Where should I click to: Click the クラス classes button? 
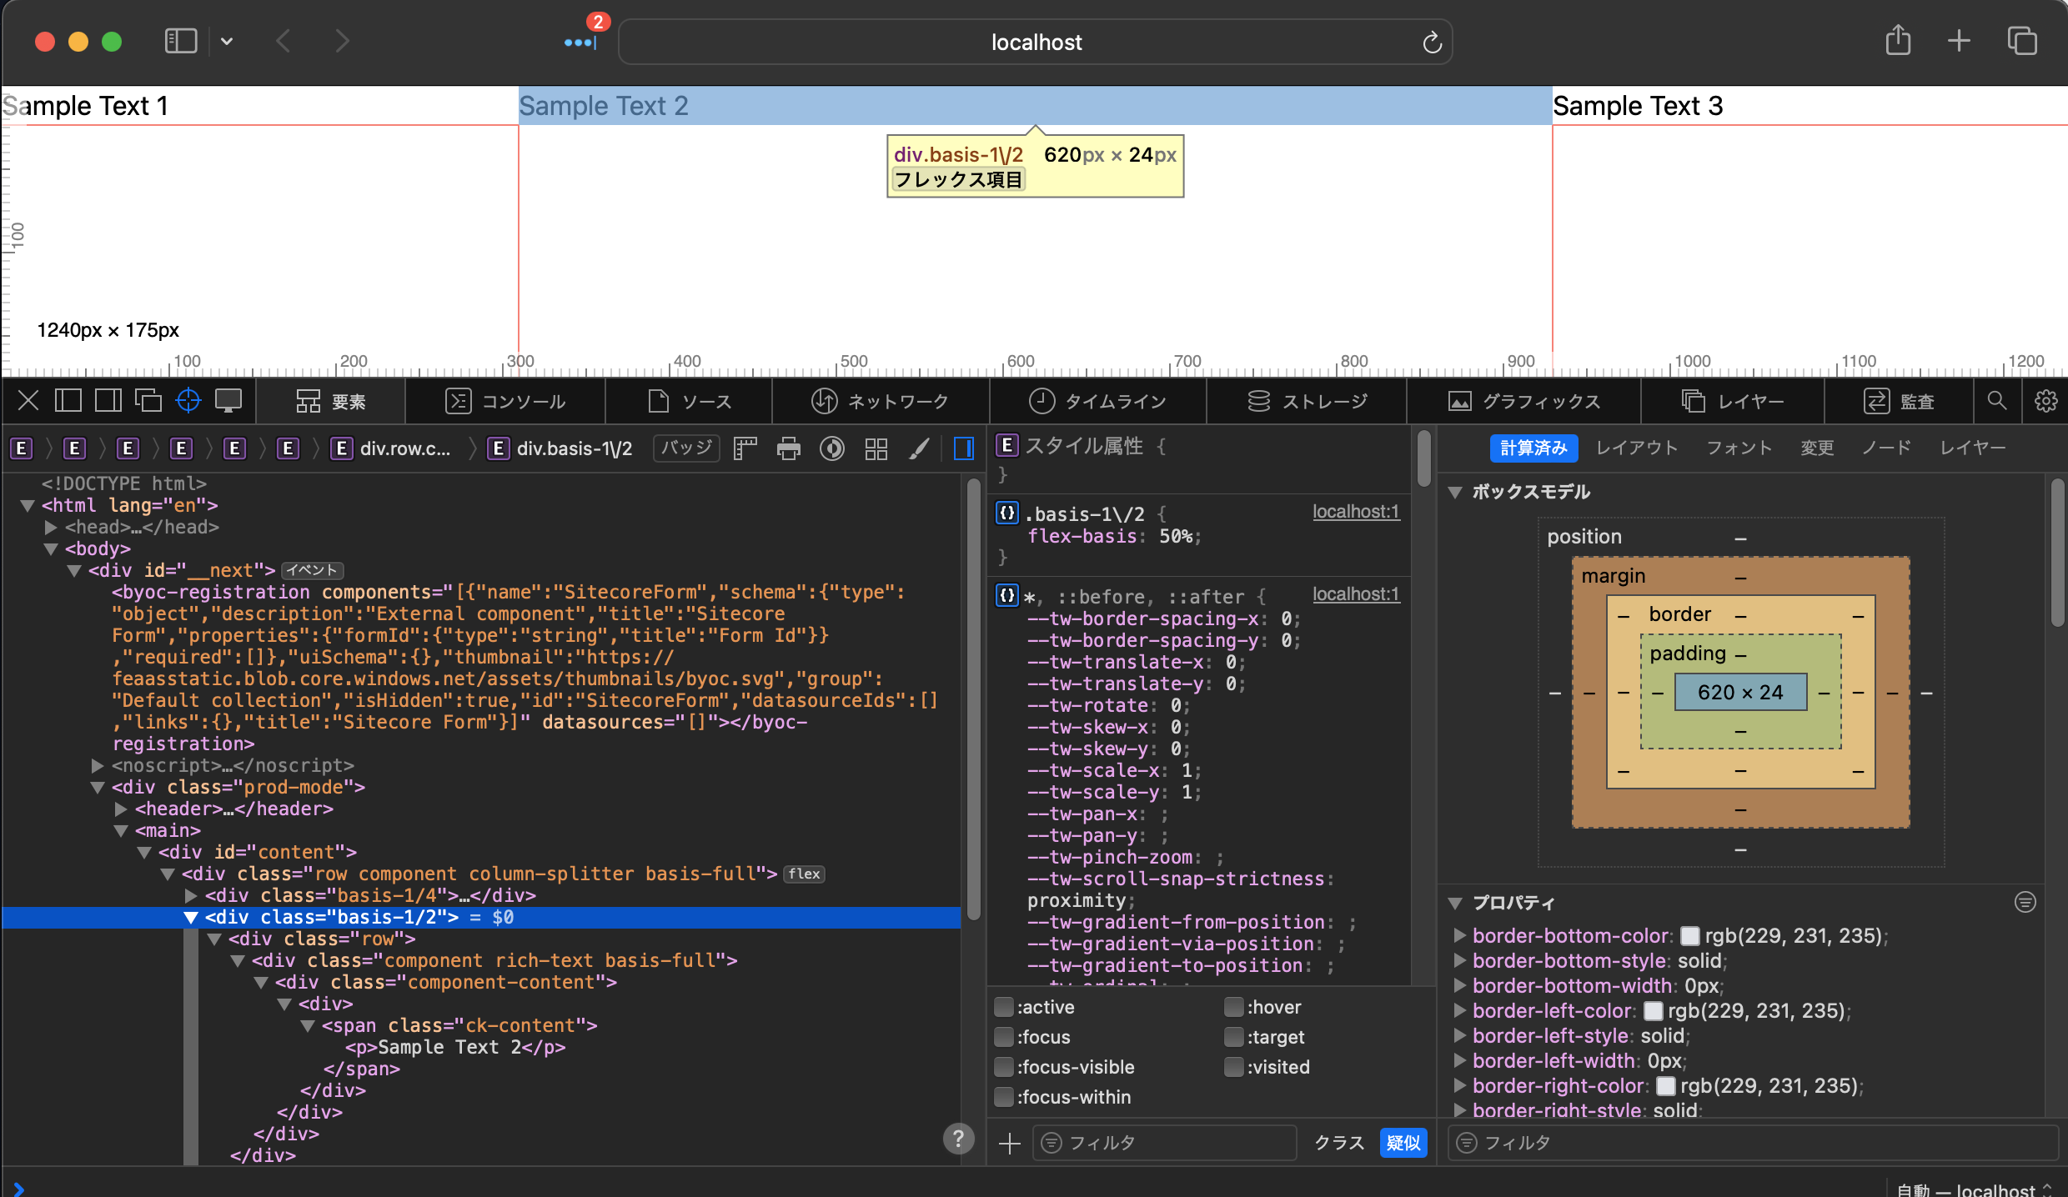tap(1339, 1143)
